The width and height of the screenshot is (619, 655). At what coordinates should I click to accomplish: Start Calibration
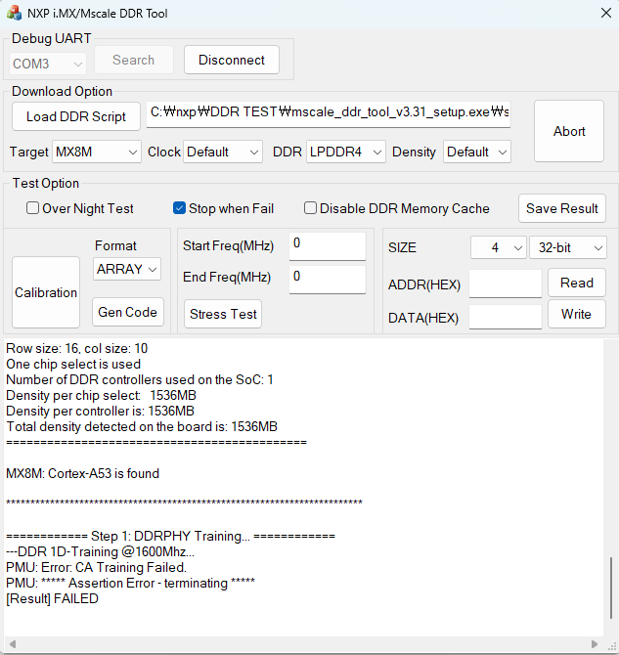pos(46,292)
